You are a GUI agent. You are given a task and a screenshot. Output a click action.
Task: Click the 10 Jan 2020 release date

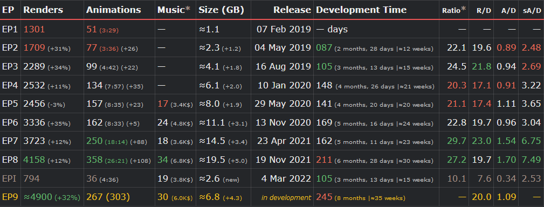(x=284, y=85)
